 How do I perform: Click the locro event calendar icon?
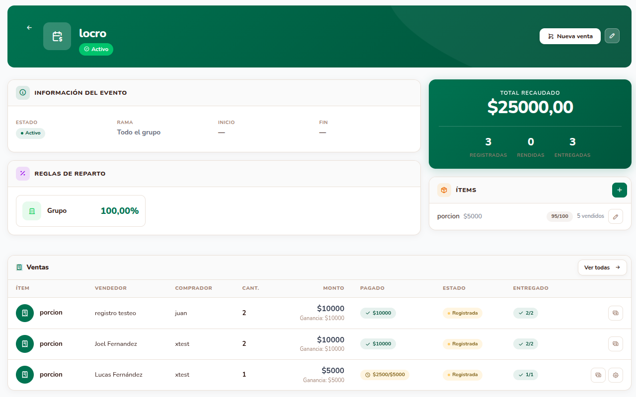pyautogui.click(x=57, y=36)
